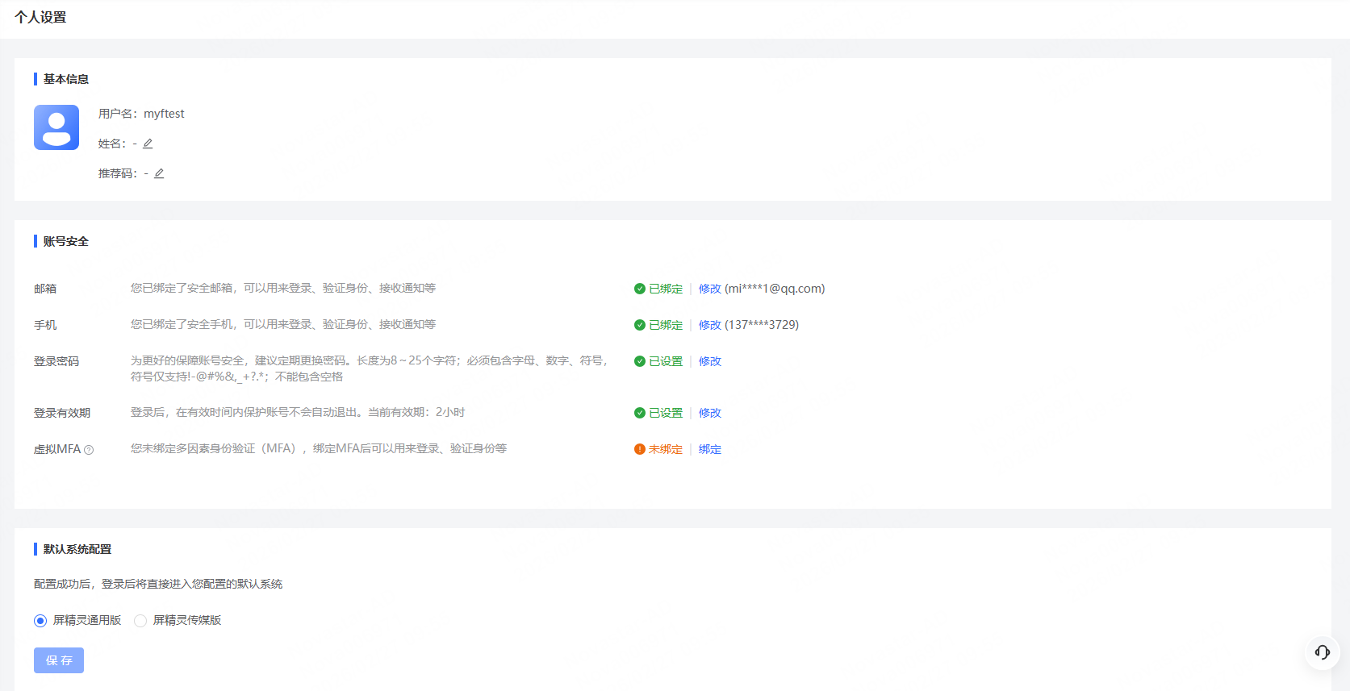The width and height of the screenshot is (1350, 691).
Task: Edit the 姓名 field pencil icon
Action: 148,144
